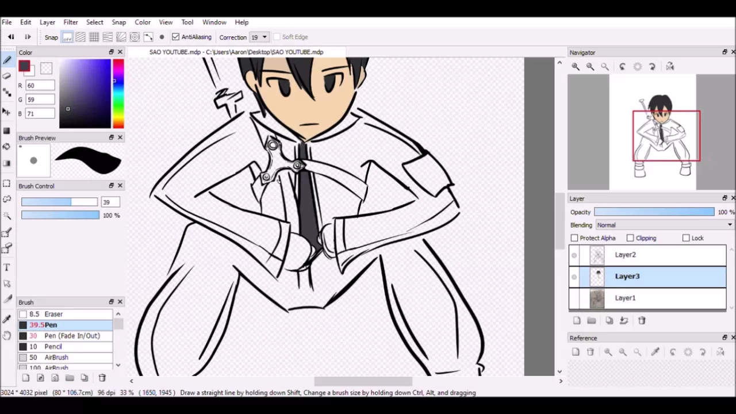736x414 pixels.
Task: Open the Blending mode dropdown
Action: 664,225
